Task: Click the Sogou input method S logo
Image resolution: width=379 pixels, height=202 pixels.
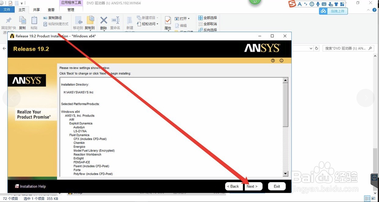Action: click(x=292, y=4)
